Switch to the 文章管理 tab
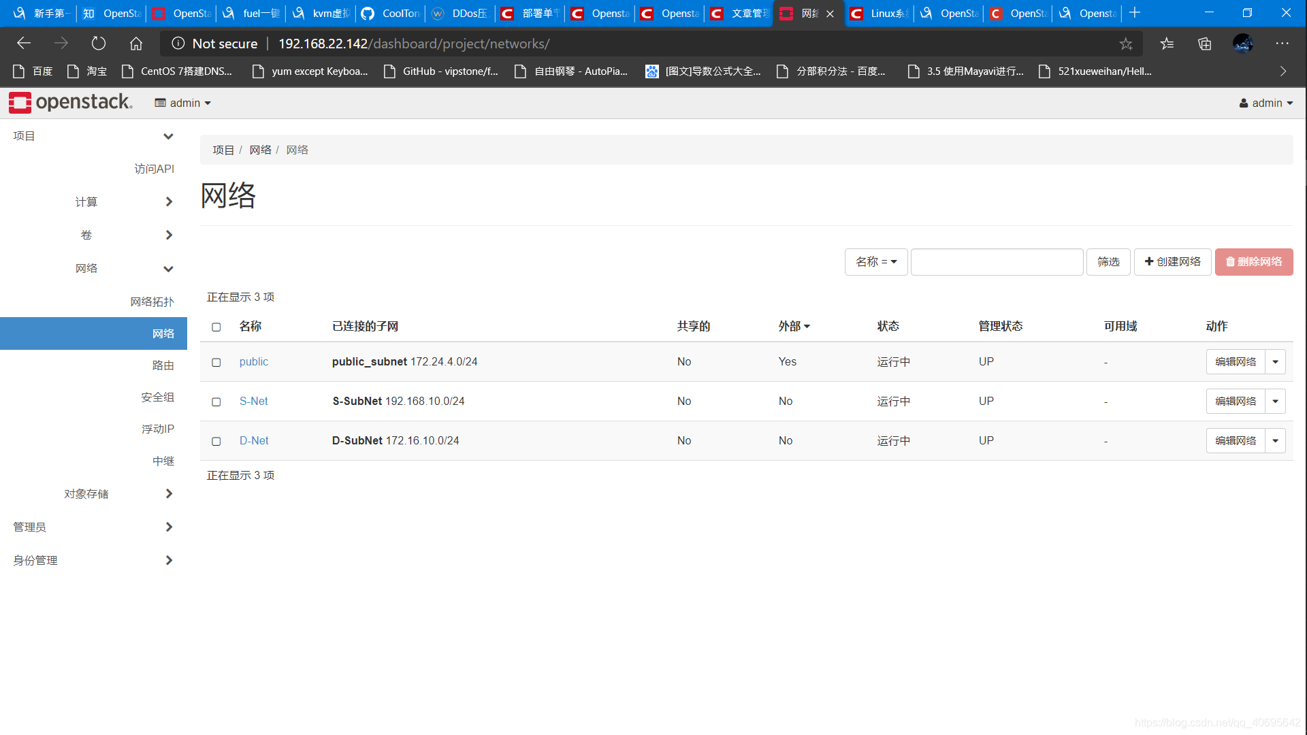Screen dimensions: 1307x735 [739, 14]
